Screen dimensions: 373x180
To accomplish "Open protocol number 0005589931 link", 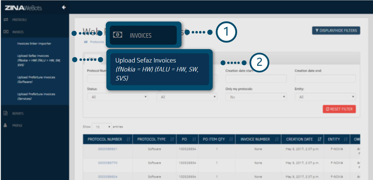I will [108, 149].
